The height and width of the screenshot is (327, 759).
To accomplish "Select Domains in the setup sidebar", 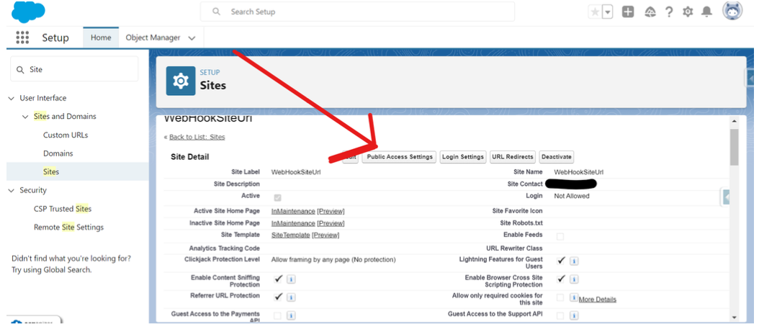I will [58, 153].
